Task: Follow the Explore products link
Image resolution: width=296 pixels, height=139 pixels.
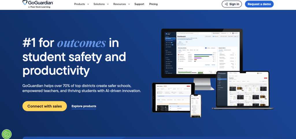Action: coord(84,106)
